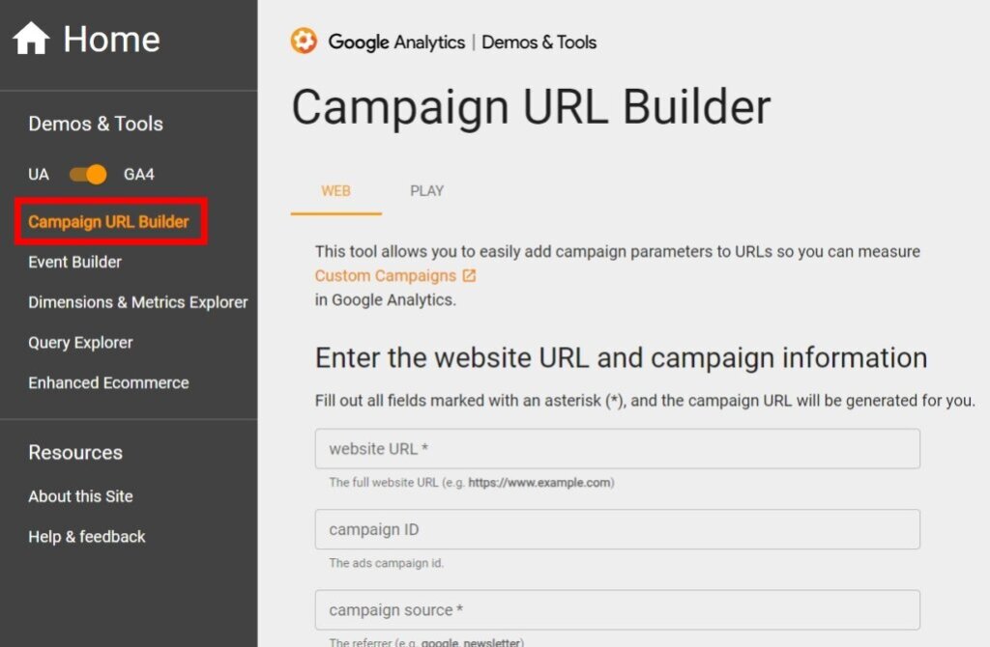Open the Query Explorer tool

coord(80,342)
